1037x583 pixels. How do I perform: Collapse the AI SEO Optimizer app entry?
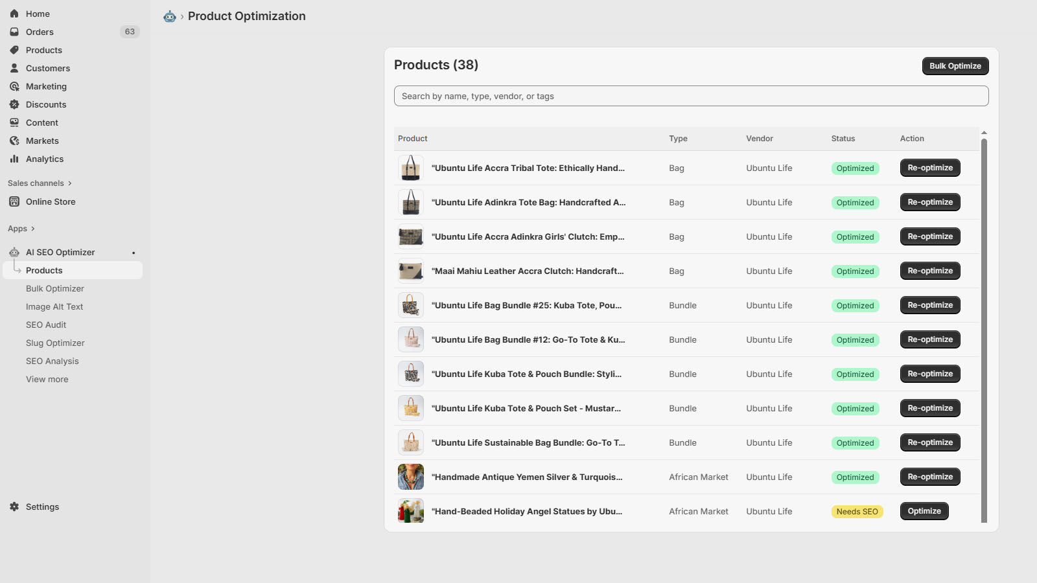60,252
